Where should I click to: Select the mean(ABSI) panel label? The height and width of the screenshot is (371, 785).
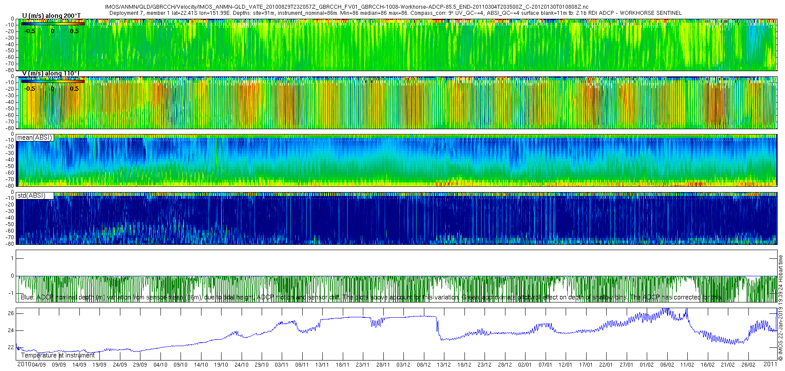point(34,137)
